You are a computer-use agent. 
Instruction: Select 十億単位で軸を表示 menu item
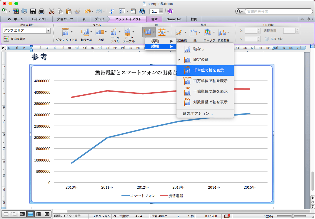coord(205,91)
